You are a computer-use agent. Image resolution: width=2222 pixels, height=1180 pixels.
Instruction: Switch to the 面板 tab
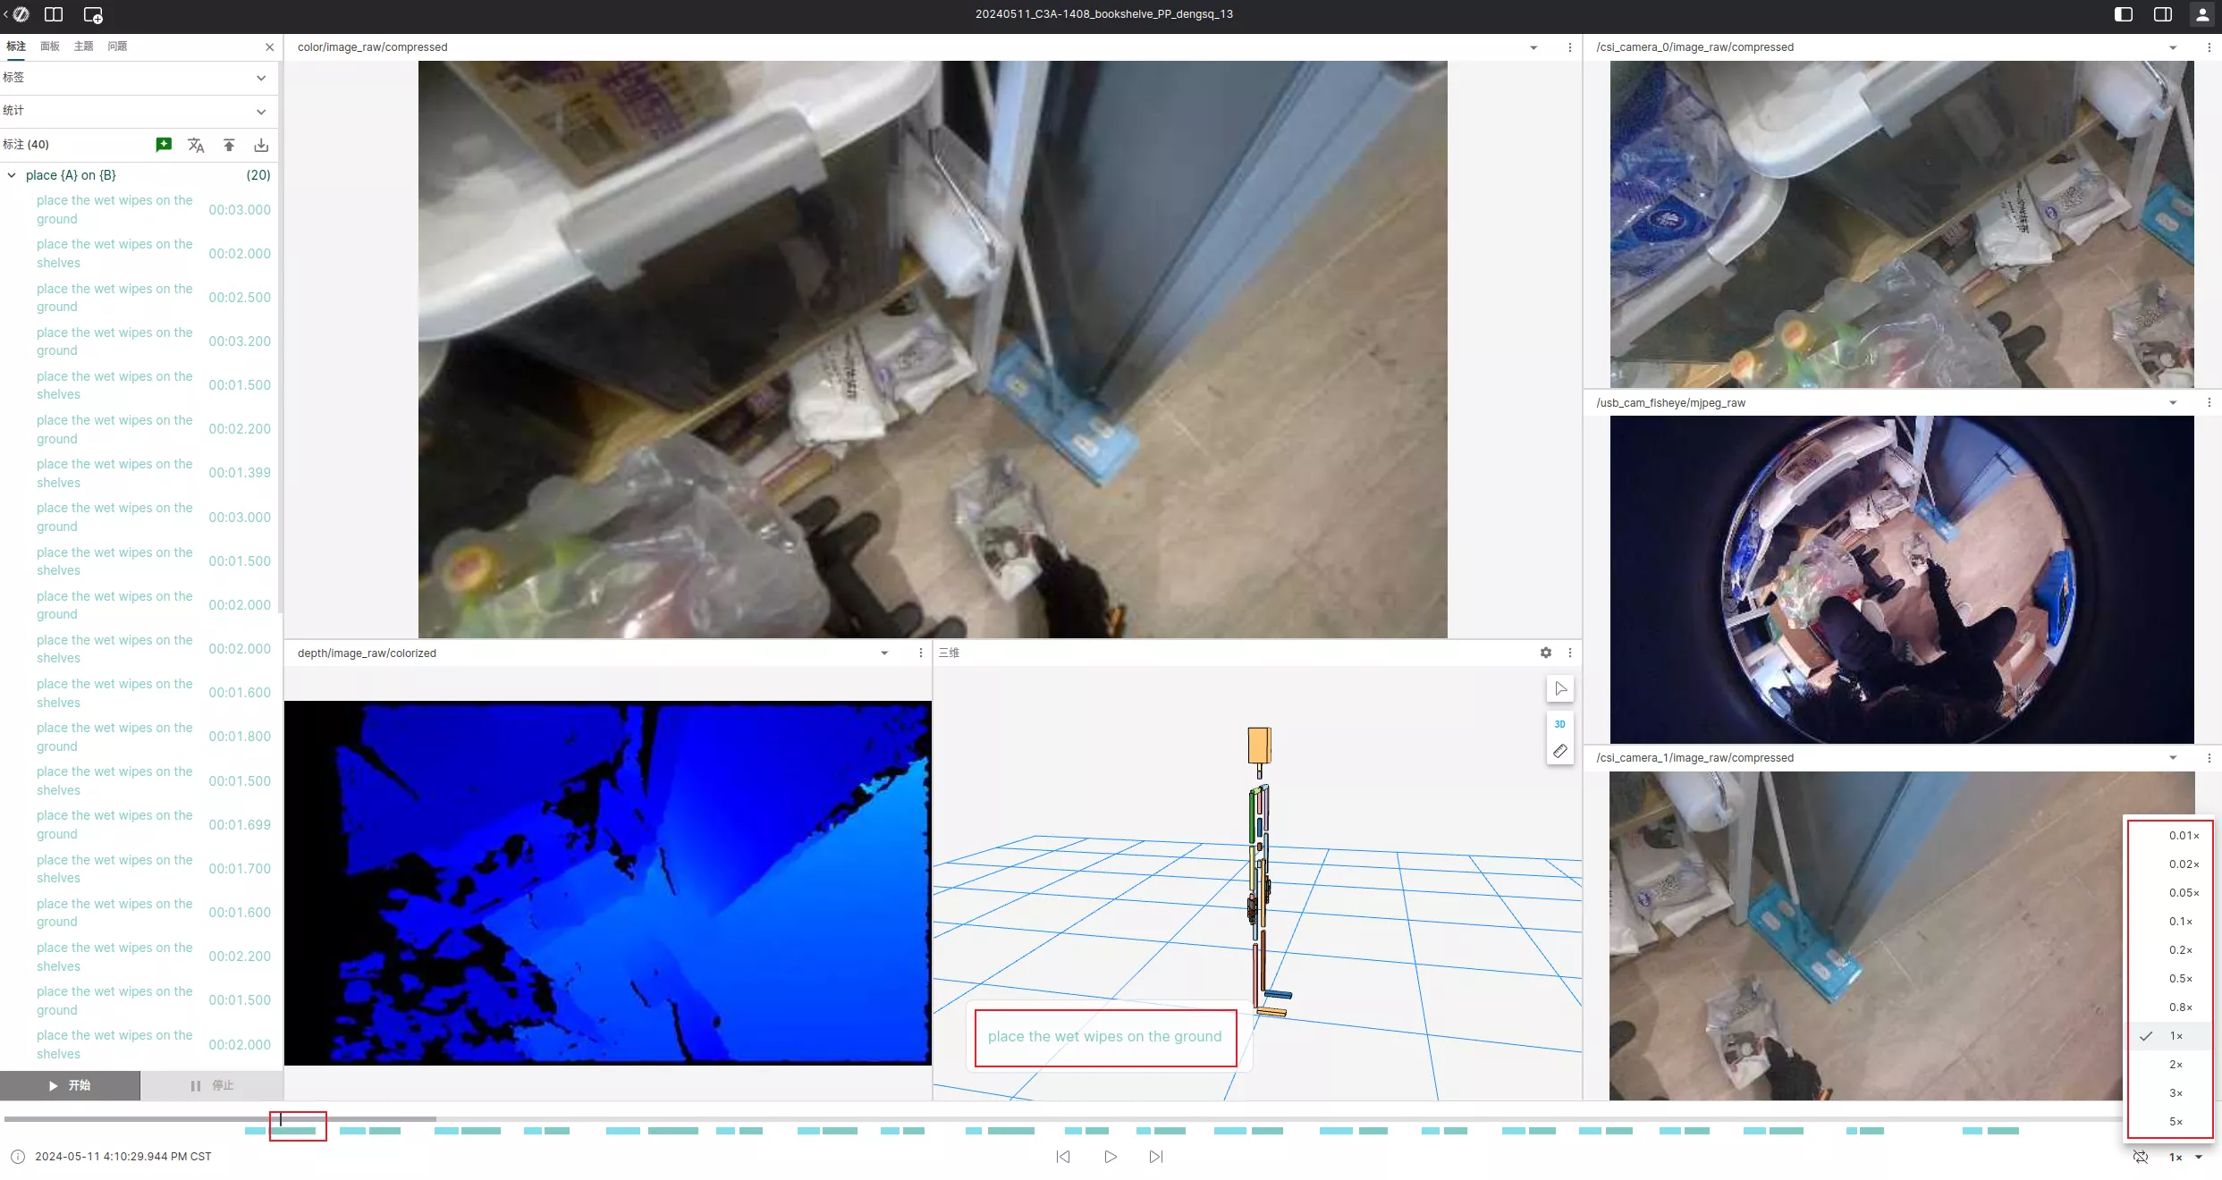pyautogui.click(x=50, y=46)
